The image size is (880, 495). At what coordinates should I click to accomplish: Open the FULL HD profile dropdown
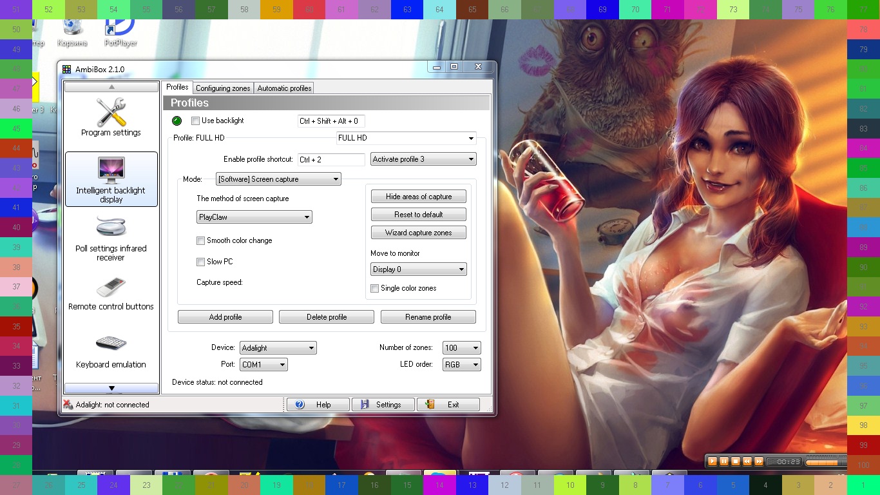407,138
